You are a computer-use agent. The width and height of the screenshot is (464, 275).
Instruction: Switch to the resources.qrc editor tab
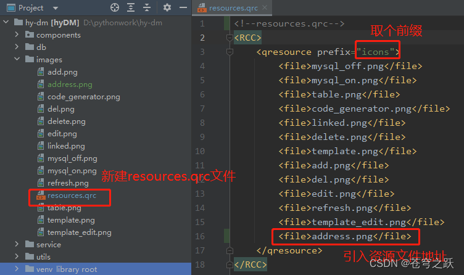pyautogui.click(x=233, y=8)
